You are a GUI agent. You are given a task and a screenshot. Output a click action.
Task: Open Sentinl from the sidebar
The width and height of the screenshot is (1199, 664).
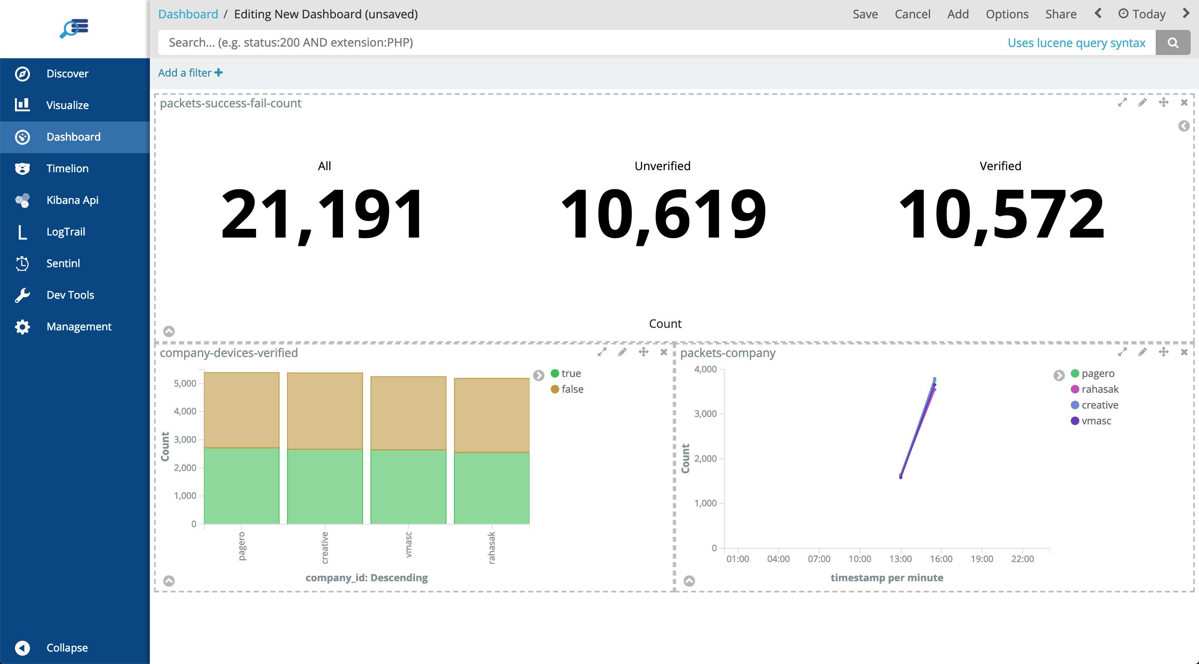[63, 263]
